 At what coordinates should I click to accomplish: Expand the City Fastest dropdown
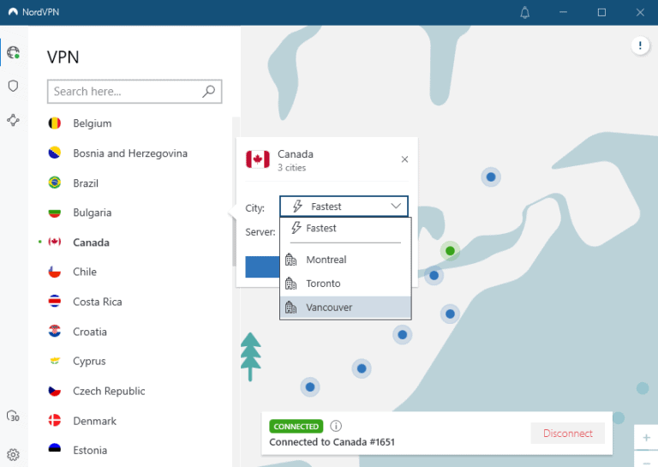pyautogui.click(x=344, y=207)
